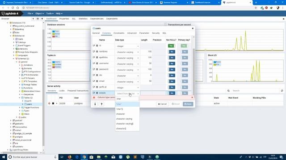
Task: Click the query tool icon in Browser toolbar
Action: click(x=33, y=19)
